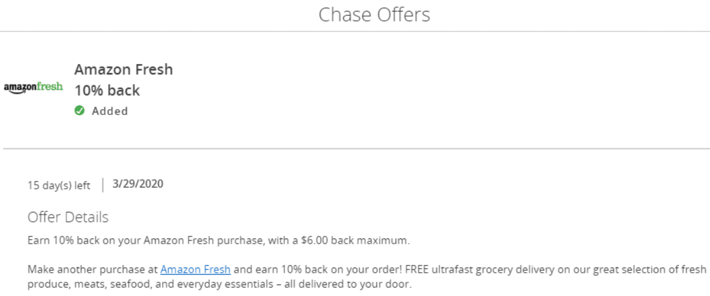Click the Offer Details section heading
The image size is (710, 296).
coord(68,217)
